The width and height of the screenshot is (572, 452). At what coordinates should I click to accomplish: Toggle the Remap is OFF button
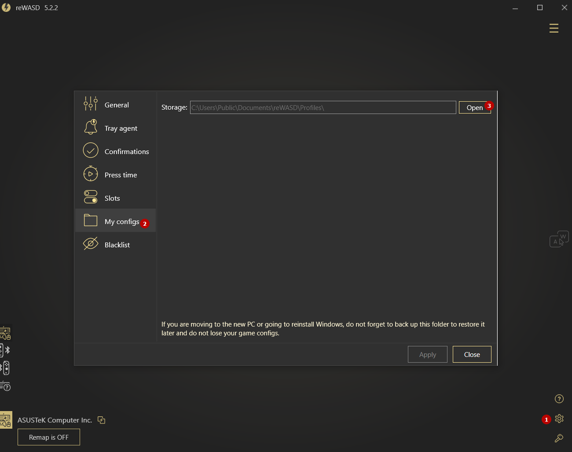49,437
